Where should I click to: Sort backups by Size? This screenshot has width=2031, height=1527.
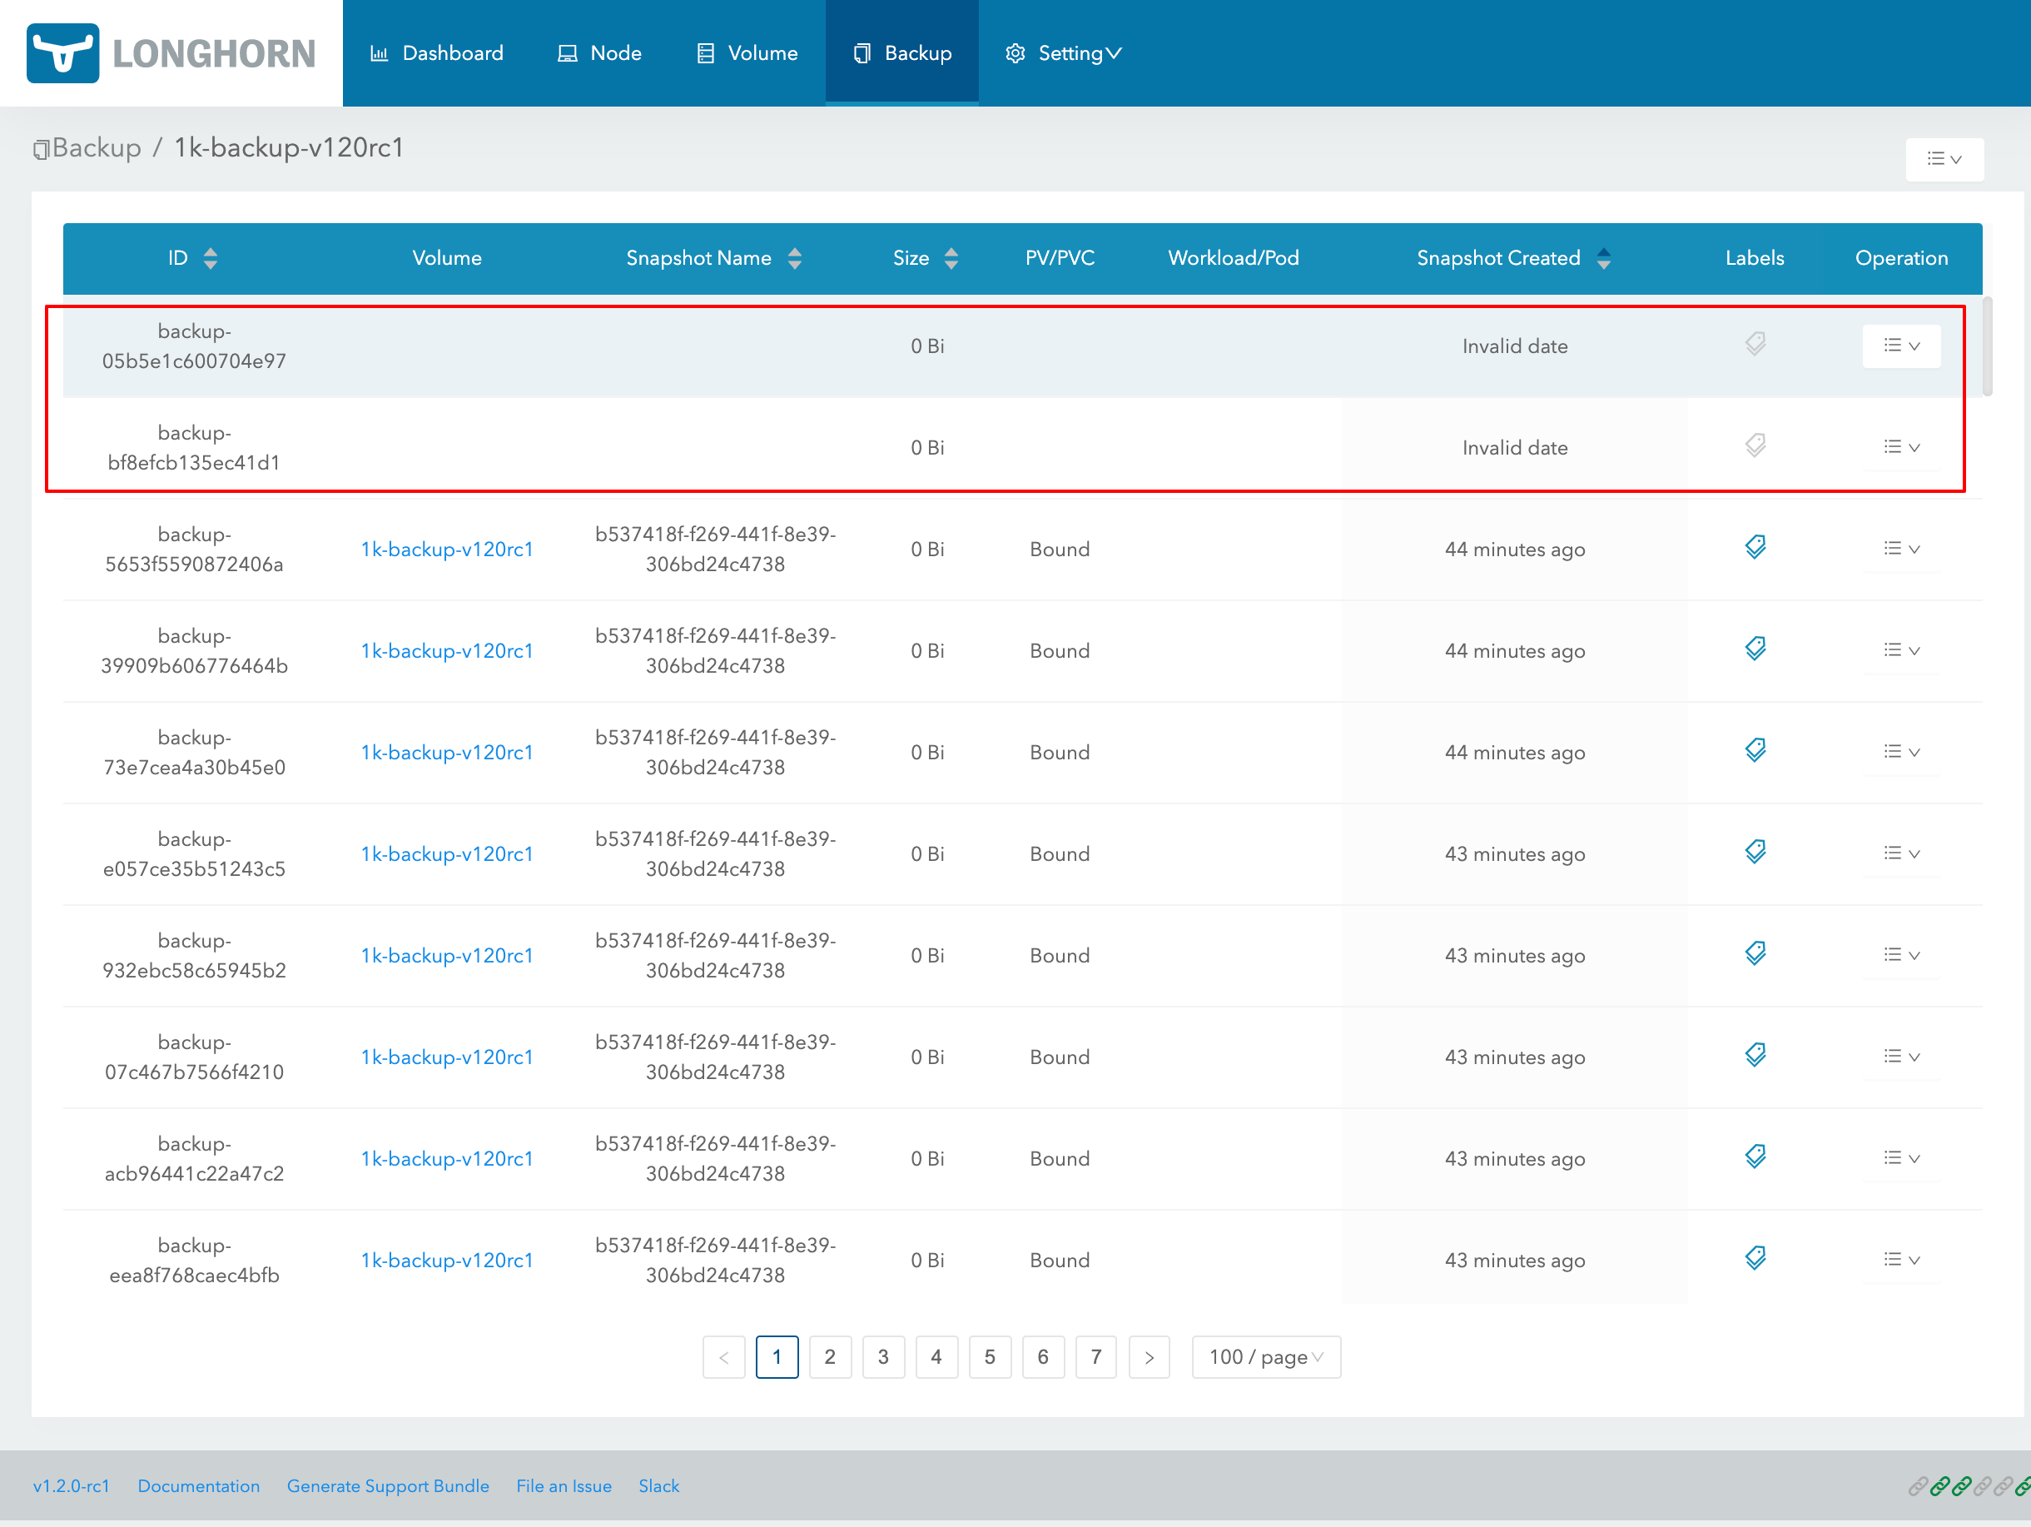click(952, 258)
